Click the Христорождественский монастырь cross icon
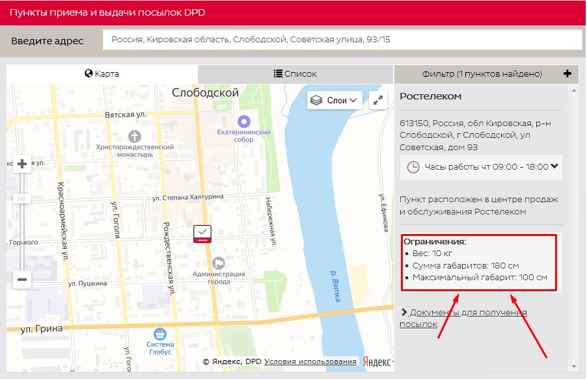 [x=135, y=137]
